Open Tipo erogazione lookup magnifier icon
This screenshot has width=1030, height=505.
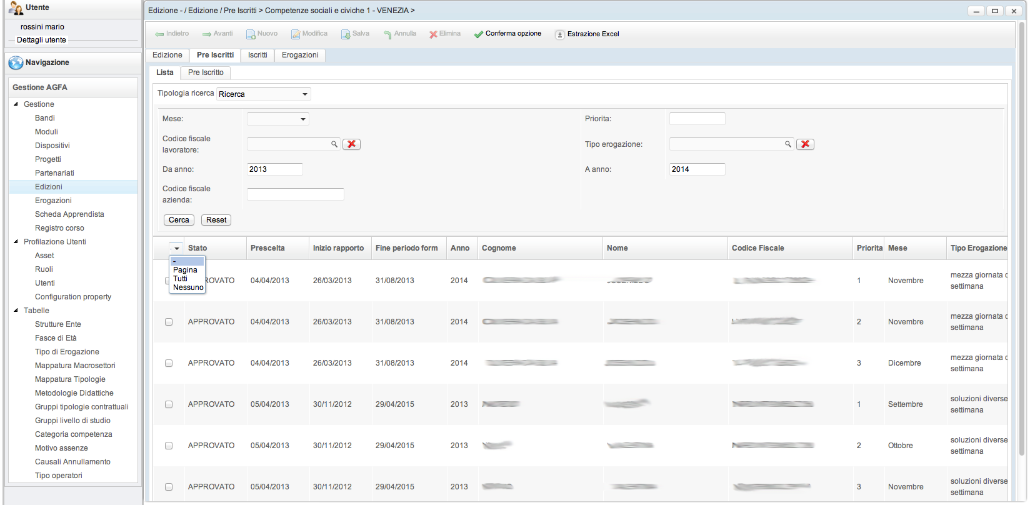coord(788,144)
